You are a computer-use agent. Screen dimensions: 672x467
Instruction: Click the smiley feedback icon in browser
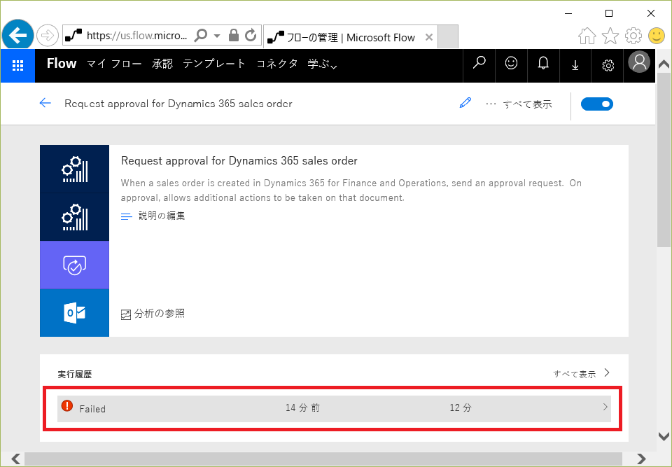(656, 36)
